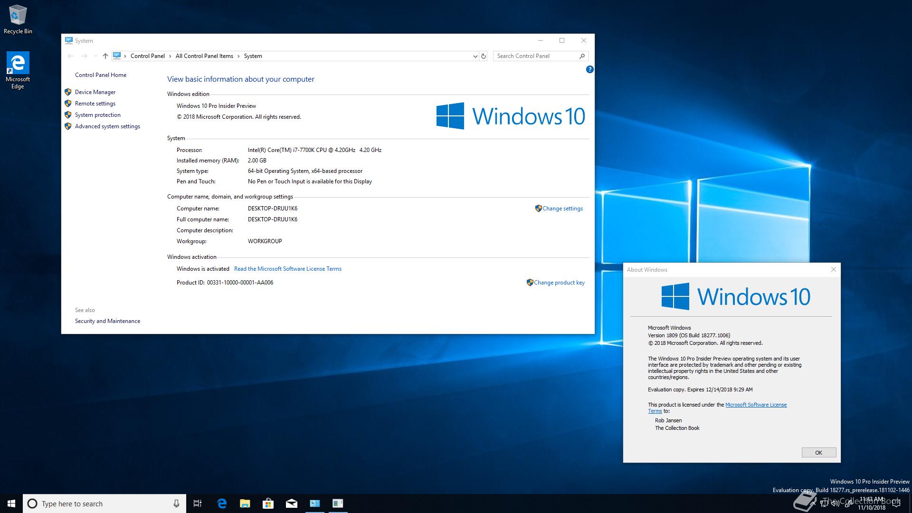
Task: Click Change settings for computer name
Action: (x=562, y=209)
